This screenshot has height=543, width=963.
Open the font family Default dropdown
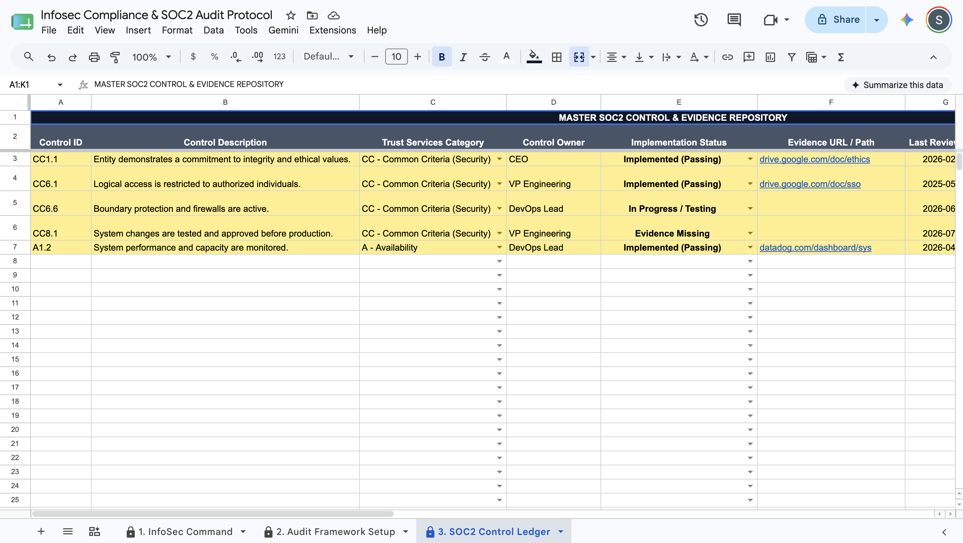pyautogui.click(x=328, y=57)
